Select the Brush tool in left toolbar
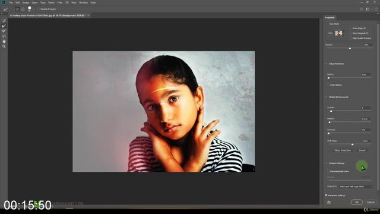Image resolution: width=380 pixels, height=214 pixels. click(x=4, y=31)
